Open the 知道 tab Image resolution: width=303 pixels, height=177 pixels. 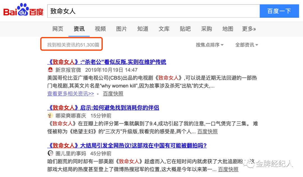(x=143, y=29)
